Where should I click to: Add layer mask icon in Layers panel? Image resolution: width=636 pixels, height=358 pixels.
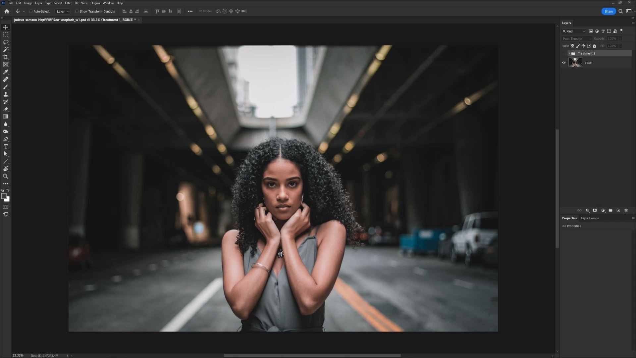pos(595,210)
